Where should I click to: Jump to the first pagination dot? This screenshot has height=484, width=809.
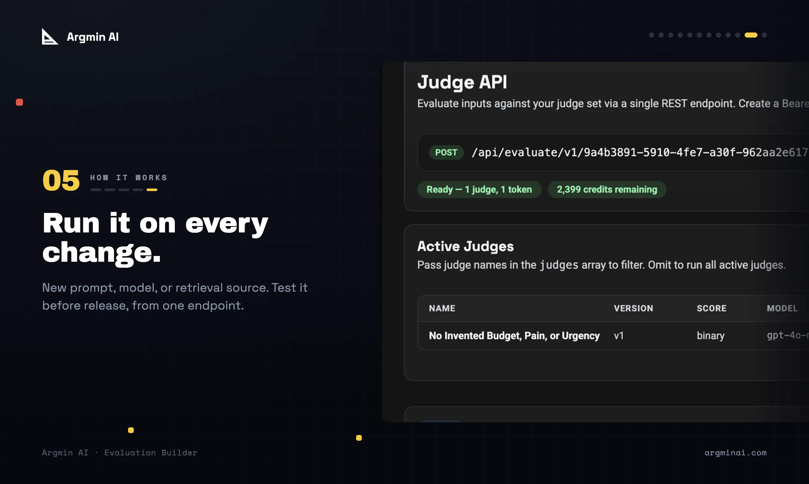[x=651, y=35]
